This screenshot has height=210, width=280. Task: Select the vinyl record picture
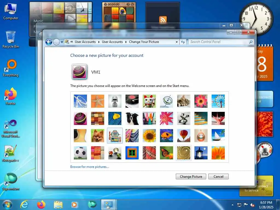pos(132,101)
